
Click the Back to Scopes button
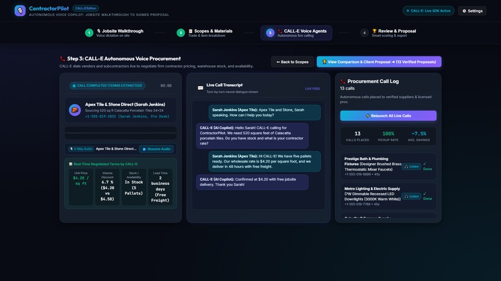coord(292,62)
